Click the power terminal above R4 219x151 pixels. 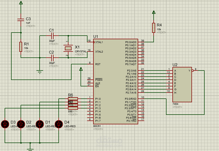pos(154,12)
